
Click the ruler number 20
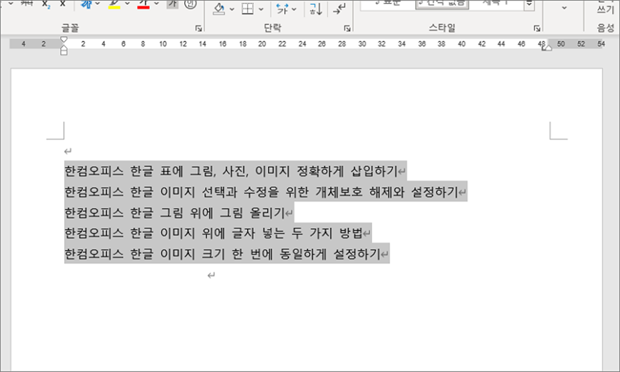262,44
